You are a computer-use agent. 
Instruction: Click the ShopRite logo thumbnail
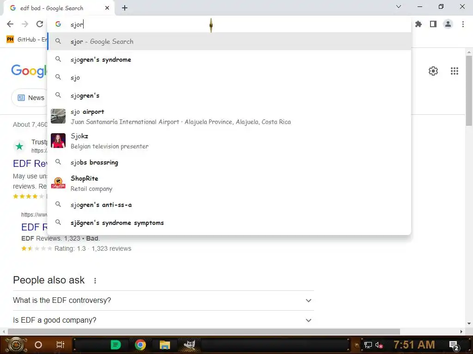pyautogui.click(x=58, y=183)
